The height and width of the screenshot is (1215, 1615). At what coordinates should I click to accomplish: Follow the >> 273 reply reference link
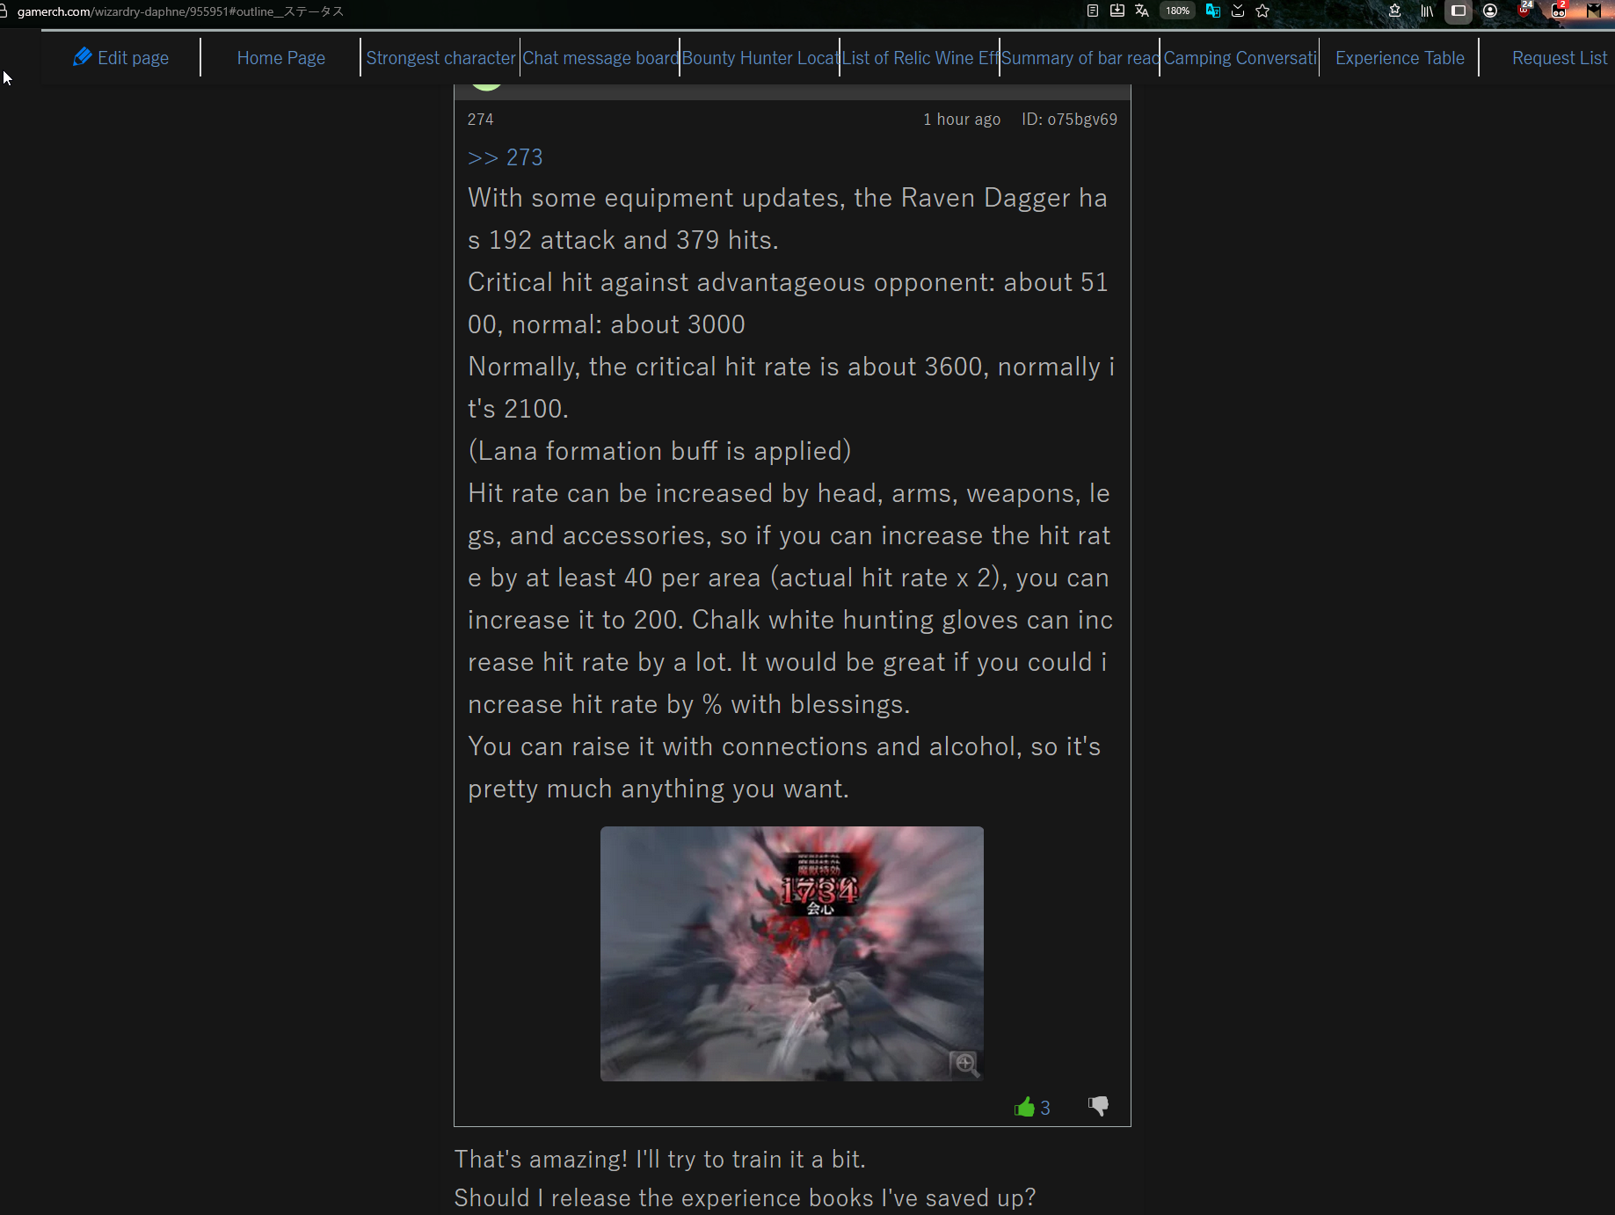point(506,157)
